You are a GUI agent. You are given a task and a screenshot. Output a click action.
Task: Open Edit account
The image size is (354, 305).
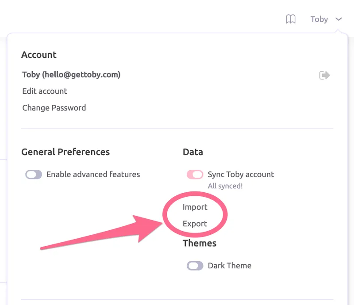[45, 91]
